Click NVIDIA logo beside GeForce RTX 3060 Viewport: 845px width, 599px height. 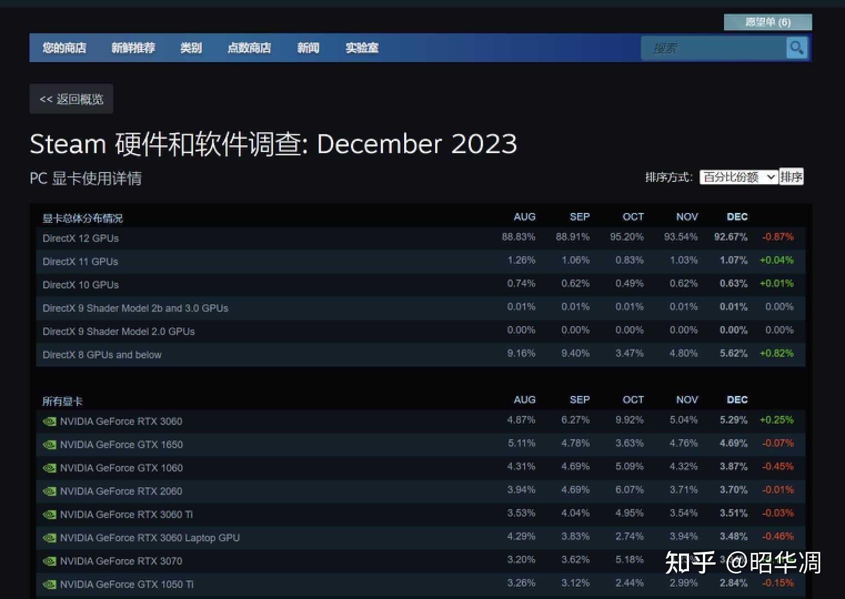[x=49, y=421]
